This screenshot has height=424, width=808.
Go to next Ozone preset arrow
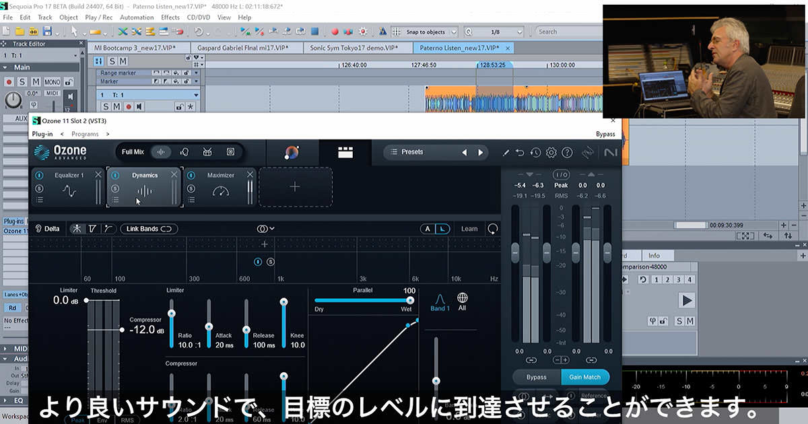(x=480, y=153)
